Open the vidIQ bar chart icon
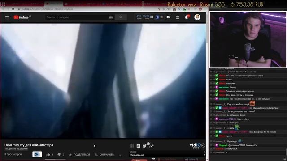The width and height of the screenshot is (287, 161). coord(139,146)
